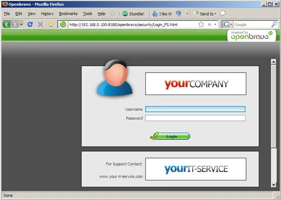The height and width of the screenshot is (200, 281).
Task: Click the URL address field
Action: (x=133, y=24)
